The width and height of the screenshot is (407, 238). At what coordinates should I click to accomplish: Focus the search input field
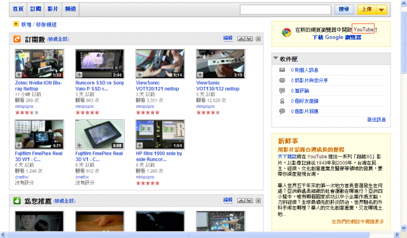tap(286, 10)
